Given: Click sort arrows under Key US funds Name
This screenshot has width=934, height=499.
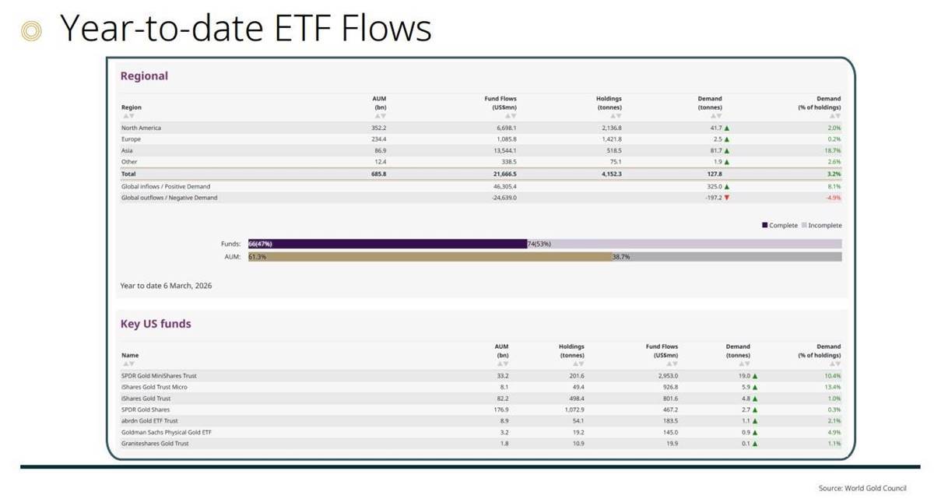Looking at the screenshot, I should tap(128, 364).
